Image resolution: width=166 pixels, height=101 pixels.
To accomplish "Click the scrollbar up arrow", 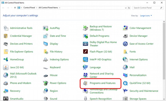I will point(164,22).
